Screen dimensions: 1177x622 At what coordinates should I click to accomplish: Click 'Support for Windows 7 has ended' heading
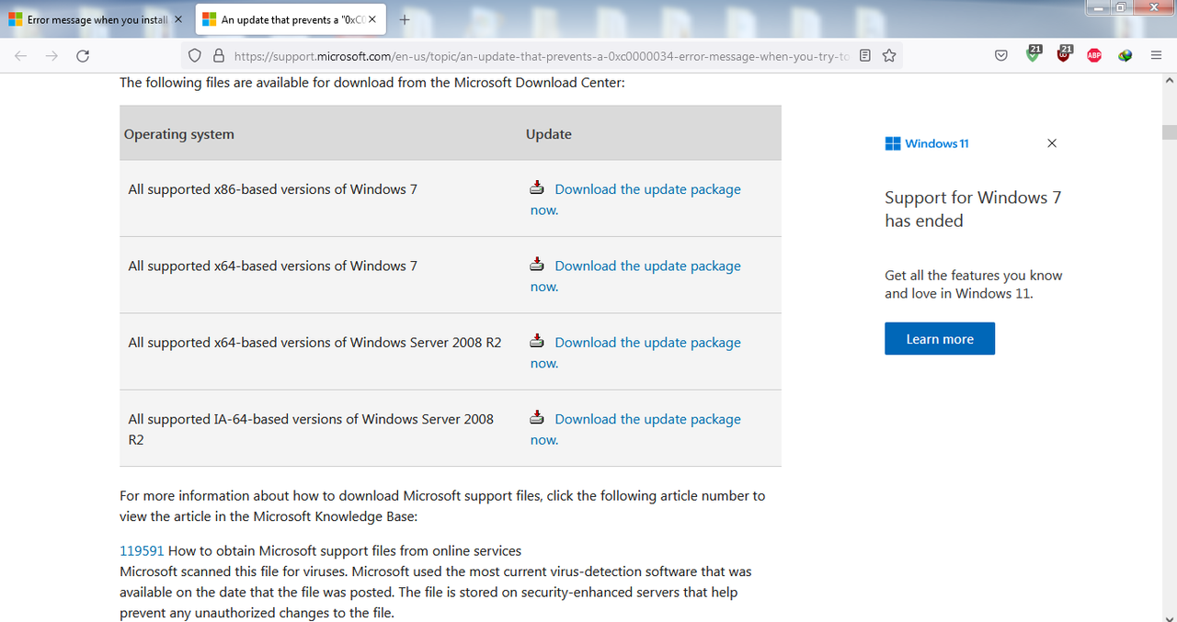click(973, 209)
